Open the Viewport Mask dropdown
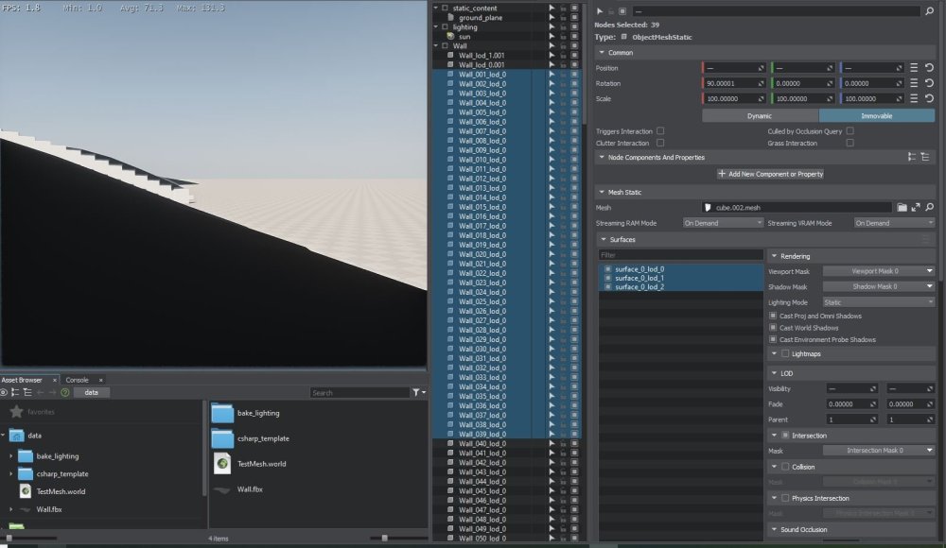946x548 pixels. pyautogui.click(x=878, y=271)
